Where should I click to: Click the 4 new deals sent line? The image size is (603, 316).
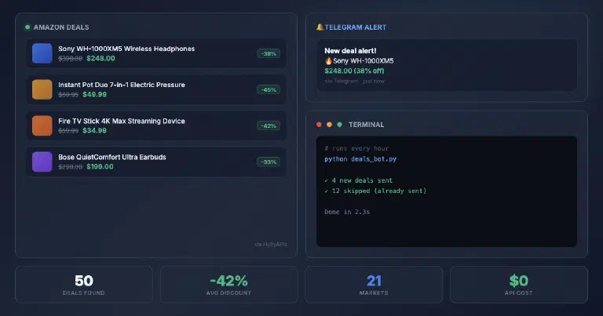click(x=358, y=180)
